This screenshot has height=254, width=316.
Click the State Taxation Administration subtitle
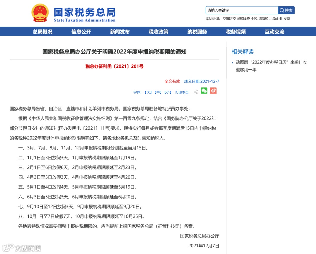85,20
